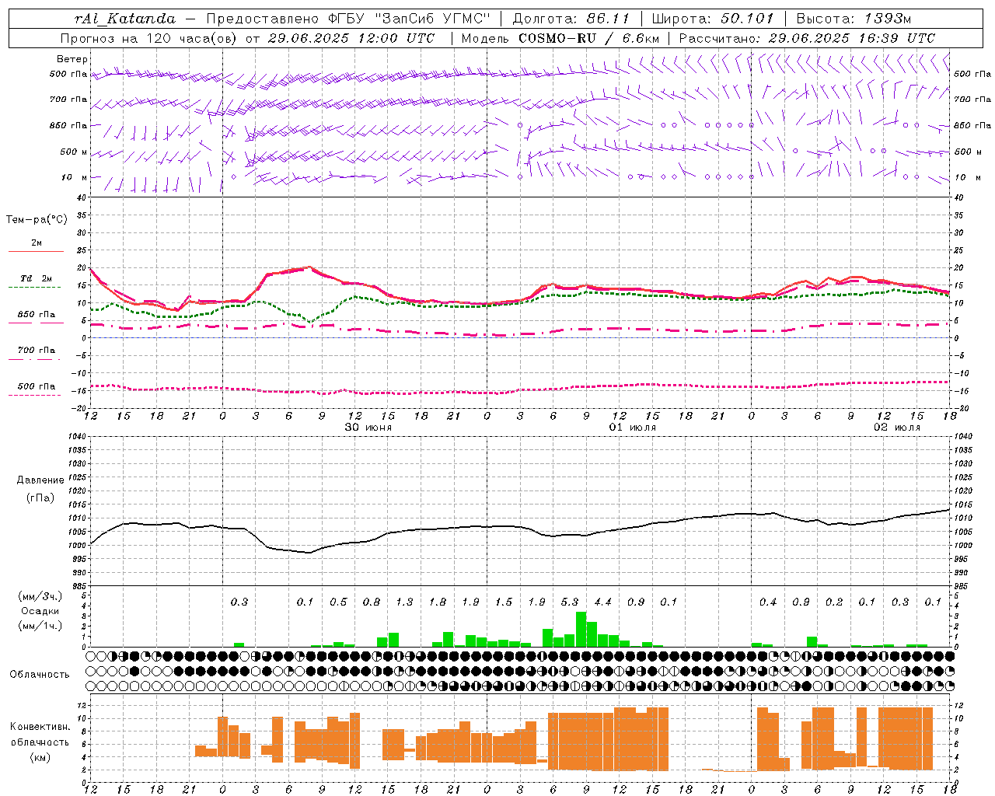
Task: Click the latitude value Широта: 50.101
Action: 713,19
